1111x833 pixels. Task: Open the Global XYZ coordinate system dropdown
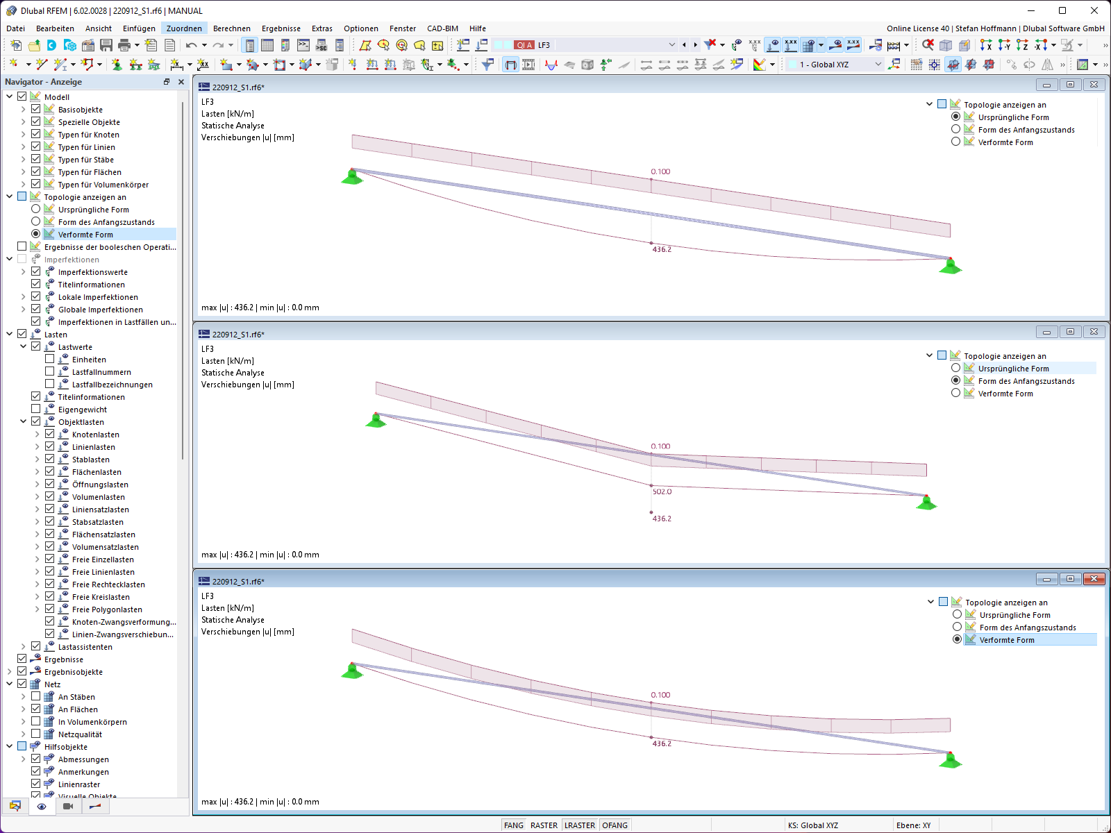878,65
